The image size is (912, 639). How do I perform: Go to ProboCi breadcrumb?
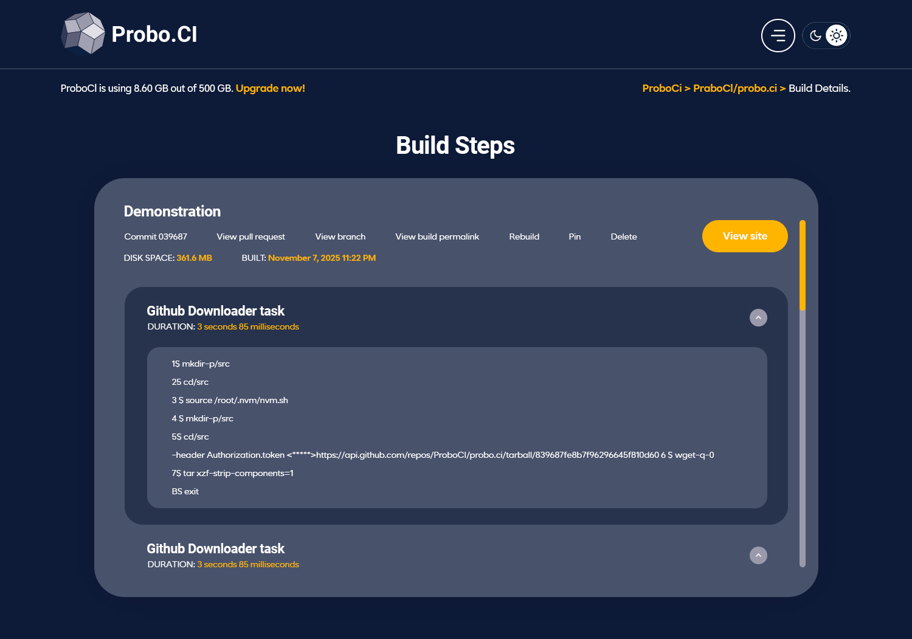[662, 88]
